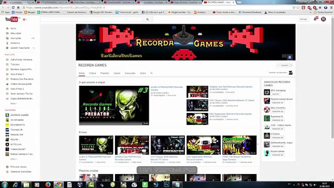The width and height of the screenshot is (334, 188).
Task: Select the Discussão channel tab
Action: (130, 73)
